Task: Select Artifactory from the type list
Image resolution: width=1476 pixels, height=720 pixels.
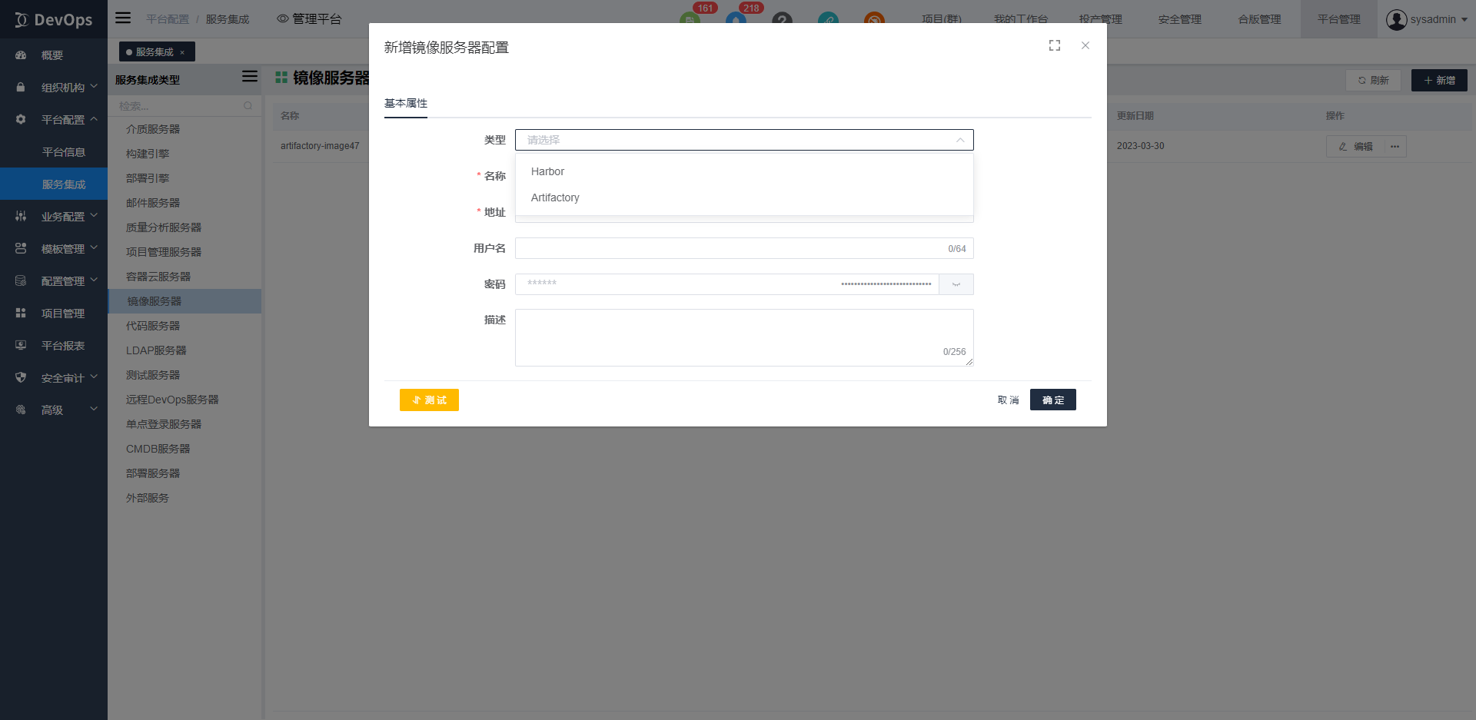Action: point(744,197)
